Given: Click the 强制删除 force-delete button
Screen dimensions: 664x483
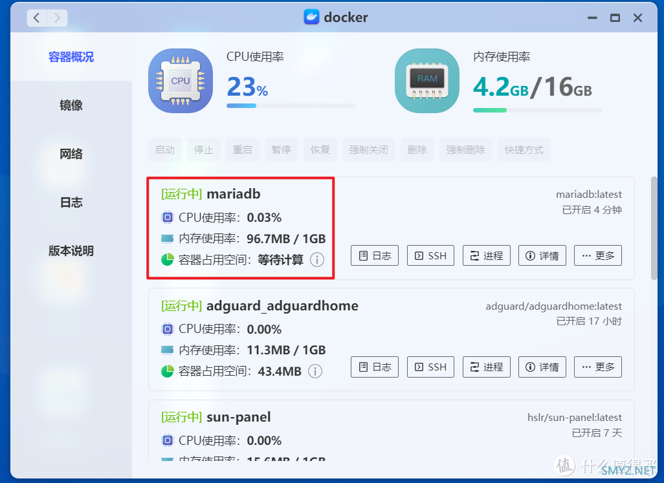Looking at the screenshot, I should coord(466,150).
